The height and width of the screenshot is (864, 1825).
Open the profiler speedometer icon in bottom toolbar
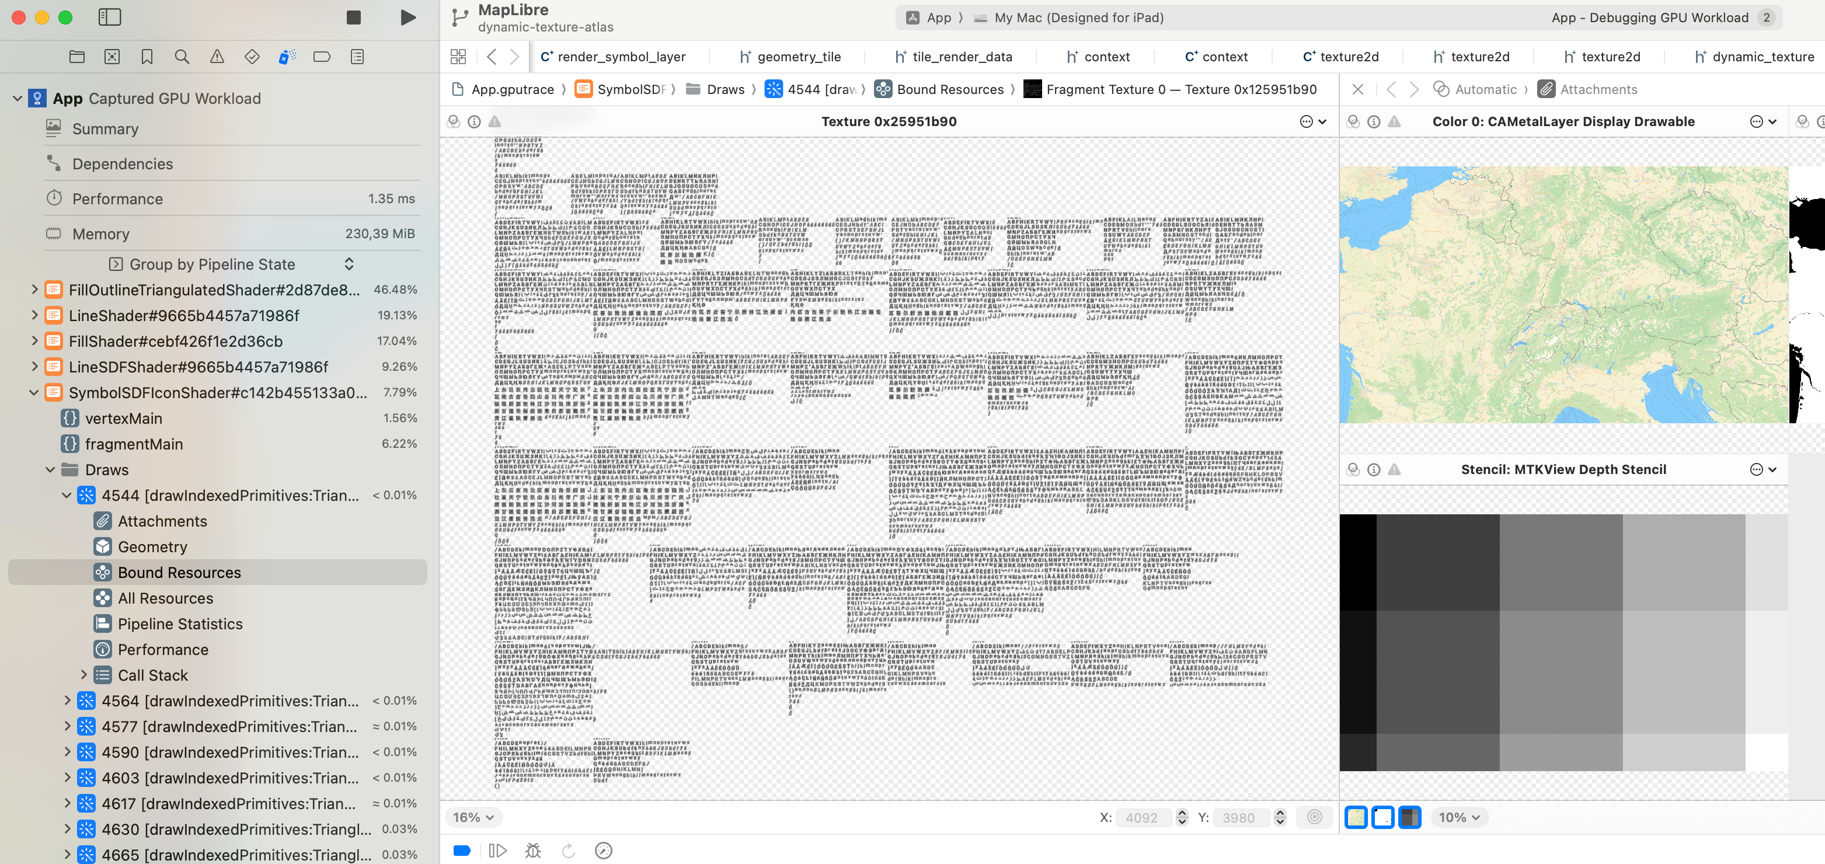[x=603, y=850]
